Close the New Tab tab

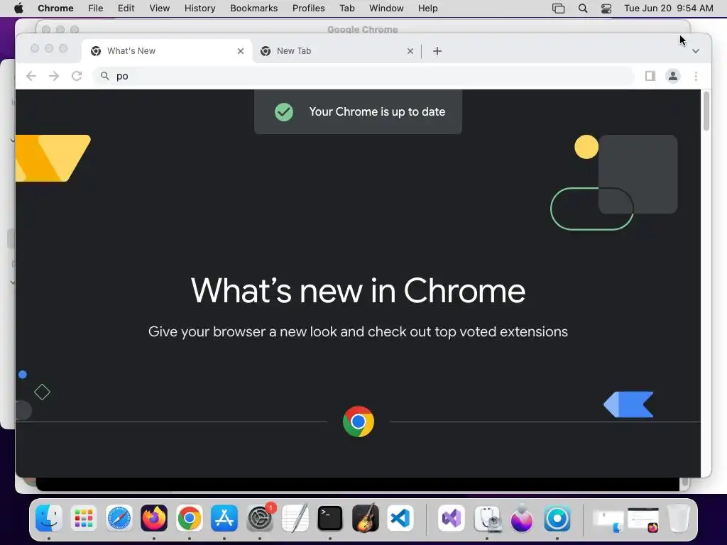click(x=410, y=51)
